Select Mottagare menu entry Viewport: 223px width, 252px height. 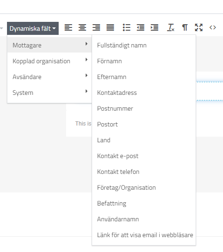pyautogui.click(x=49, y=45)
